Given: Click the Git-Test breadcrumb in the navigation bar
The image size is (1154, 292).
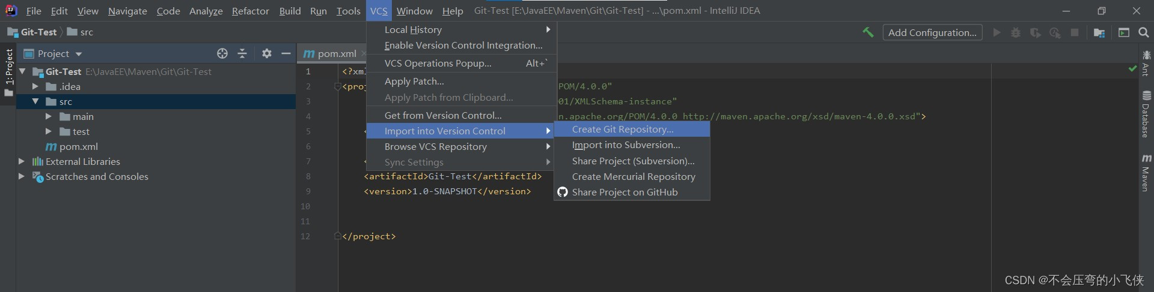Looking at the screenshot, I should 38,32.
